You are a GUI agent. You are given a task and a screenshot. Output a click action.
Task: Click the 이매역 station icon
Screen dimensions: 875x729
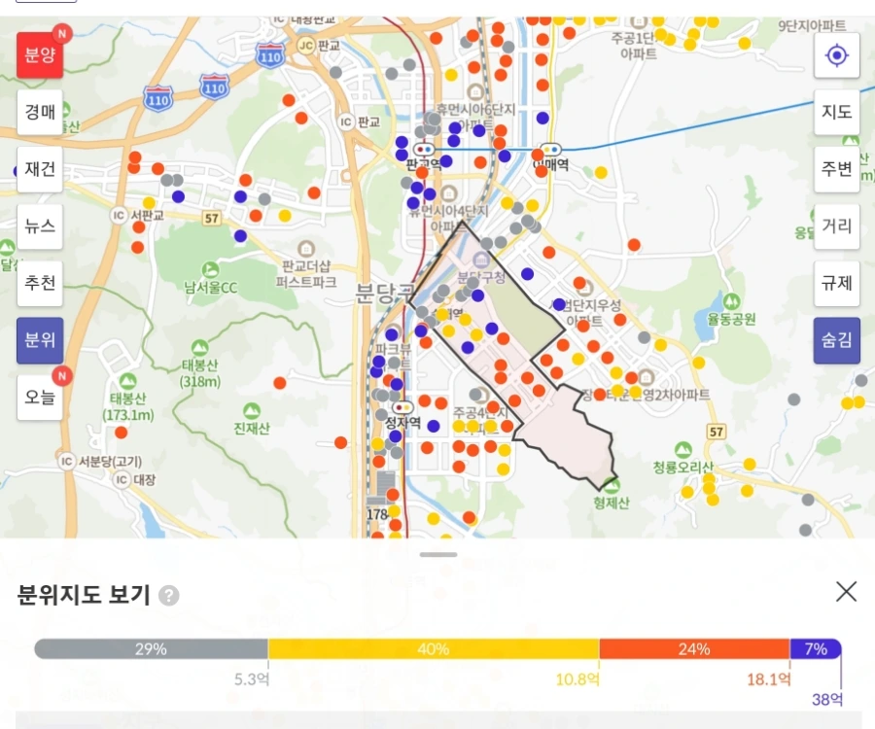pos(551,150)
